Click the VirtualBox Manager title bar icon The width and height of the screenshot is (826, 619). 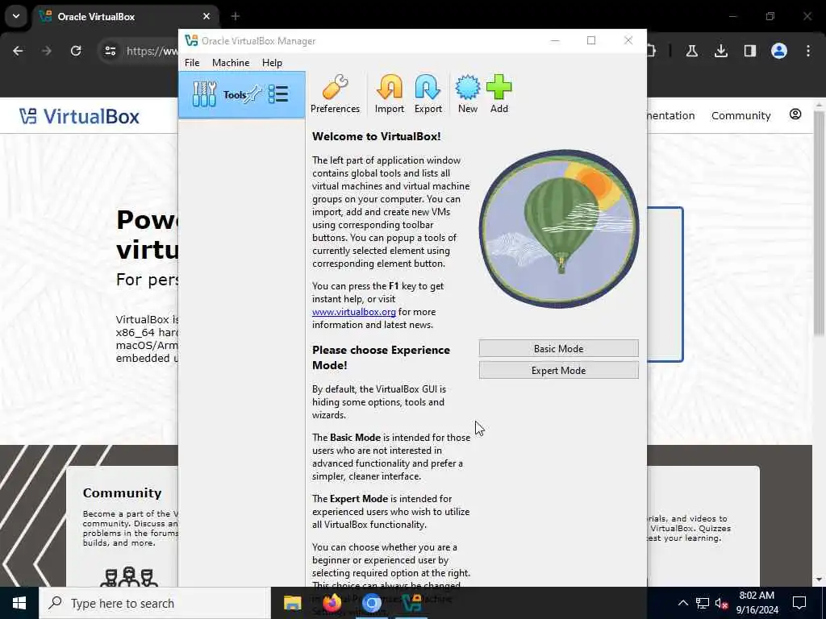[191, 40]
